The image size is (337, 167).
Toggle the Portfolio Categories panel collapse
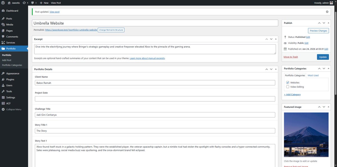pos(329,68)
